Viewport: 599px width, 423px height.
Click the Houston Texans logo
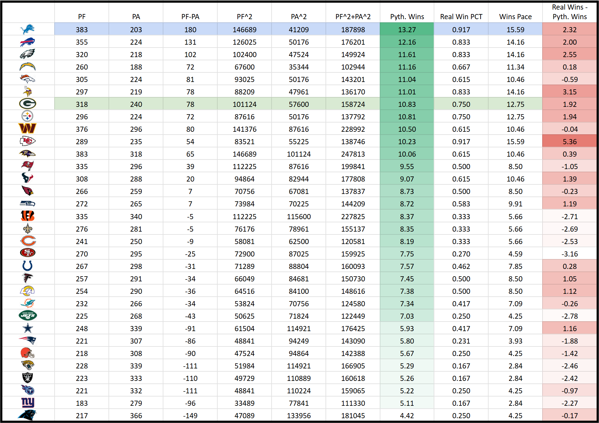point(27,178)
